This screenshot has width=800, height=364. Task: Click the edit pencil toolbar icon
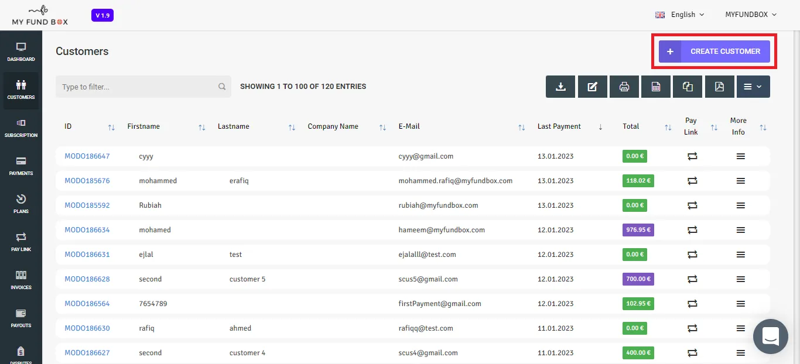click(x=593, y=87)
